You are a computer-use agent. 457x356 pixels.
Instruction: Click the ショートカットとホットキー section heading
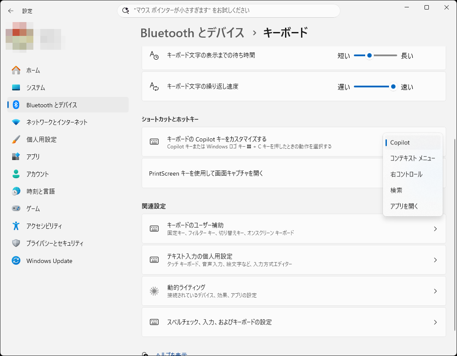[170, 119]
